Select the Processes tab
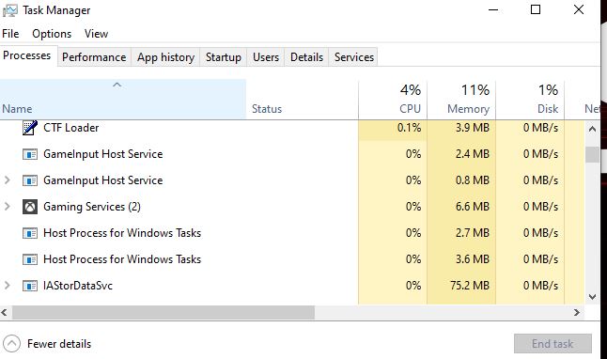 tap(27, 55)
